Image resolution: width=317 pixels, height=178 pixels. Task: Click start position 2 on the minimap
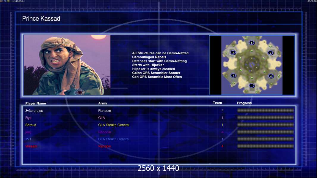[x=233, y=53]
